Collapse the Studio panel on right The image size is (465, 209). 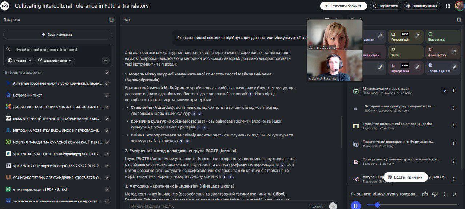pos(459,20)
